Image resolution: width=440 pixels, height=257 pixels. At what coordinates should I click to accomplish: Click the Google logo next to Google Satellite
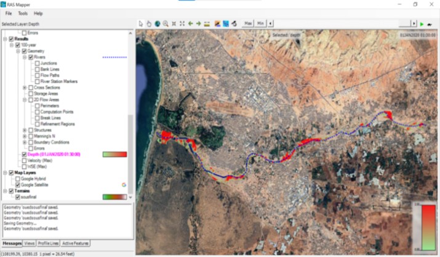click(x=124, y=185)
